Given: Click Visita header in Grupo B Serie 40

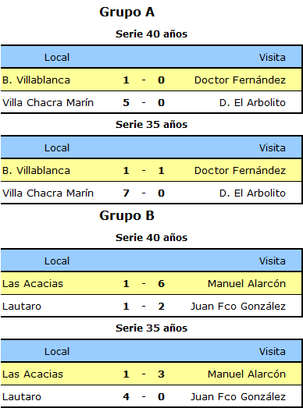Looking at the screenshot, I should tap(273, 261).
